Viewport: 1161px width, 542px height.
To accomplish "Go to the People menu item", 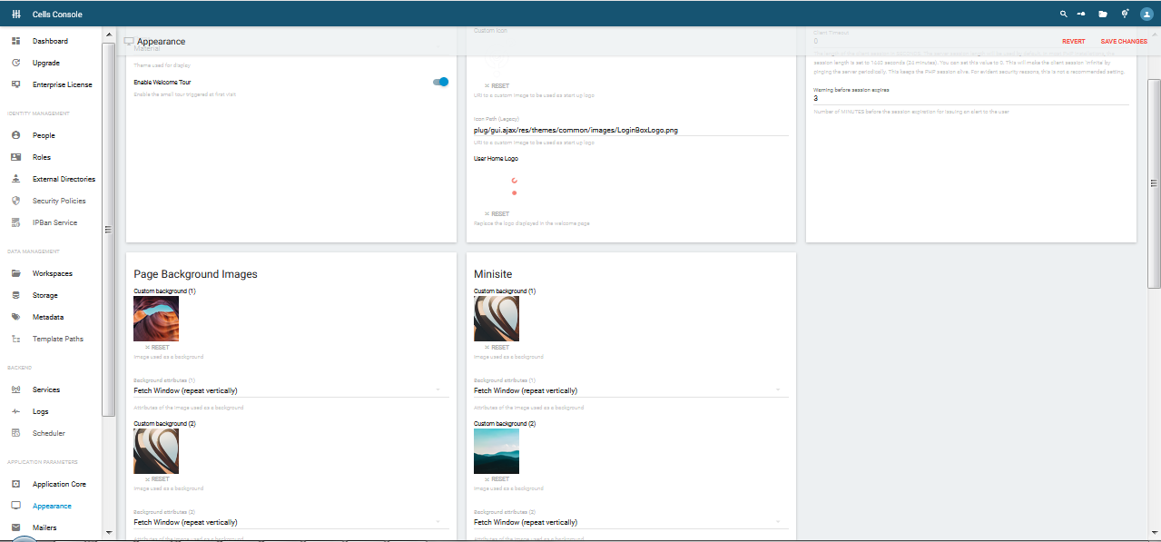I will (44, 135).
